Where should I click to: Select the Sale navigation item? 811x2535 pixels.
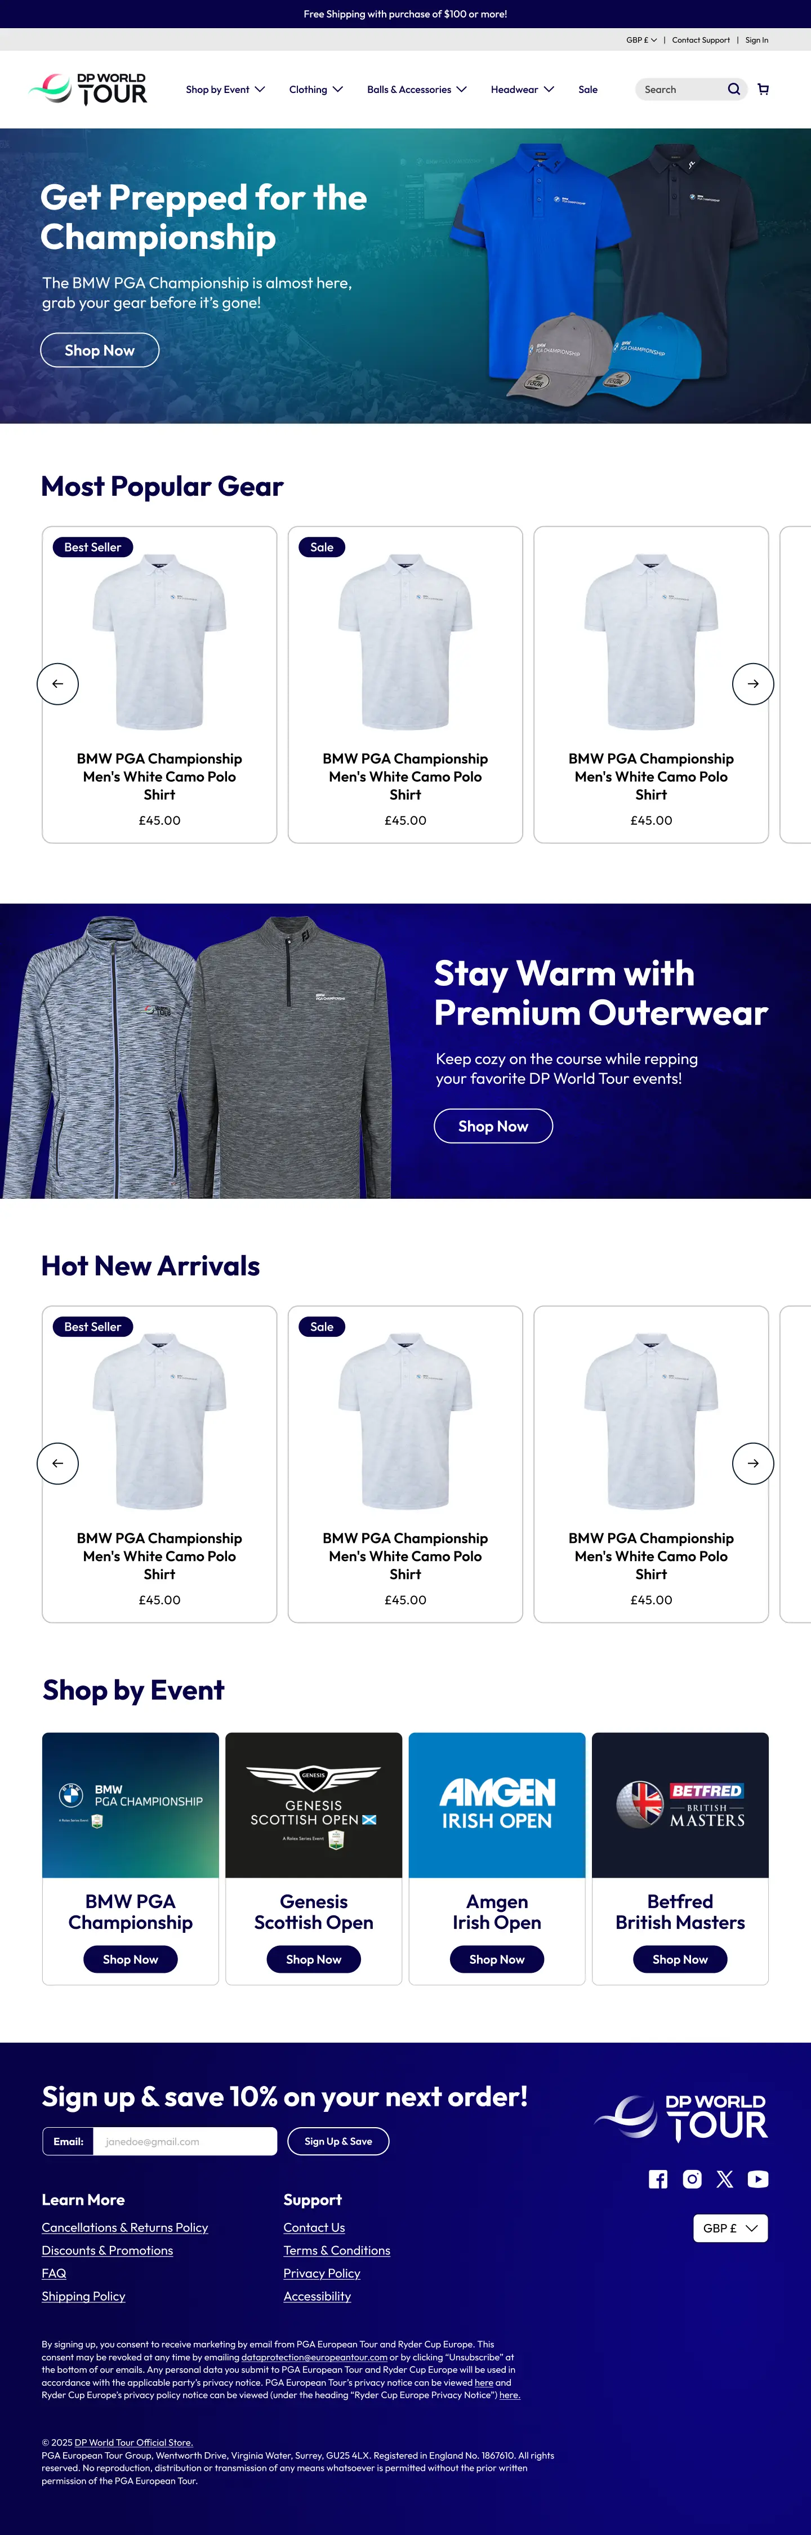587,90
